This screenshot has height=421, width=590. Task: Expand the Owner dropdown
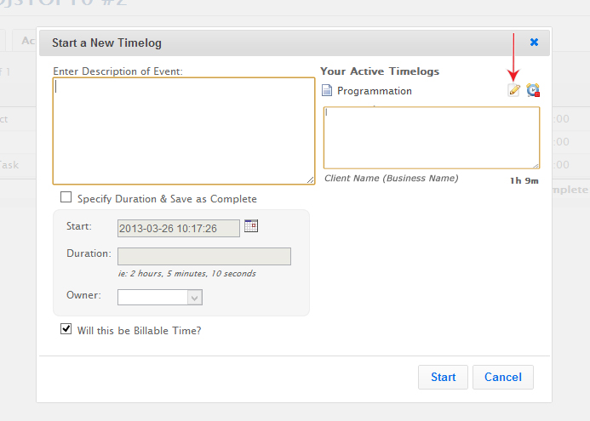[194, 297]
